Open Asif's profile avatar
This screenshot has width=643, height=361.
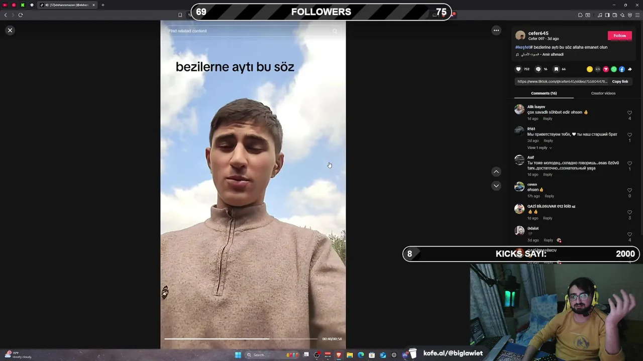(x=519, y=160)
